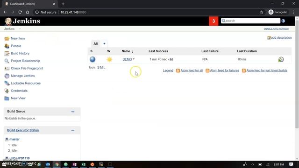Image resolution: width=299 pixels, height=168 pixels.
Task: Go back in browser
Action: [5, 12]
